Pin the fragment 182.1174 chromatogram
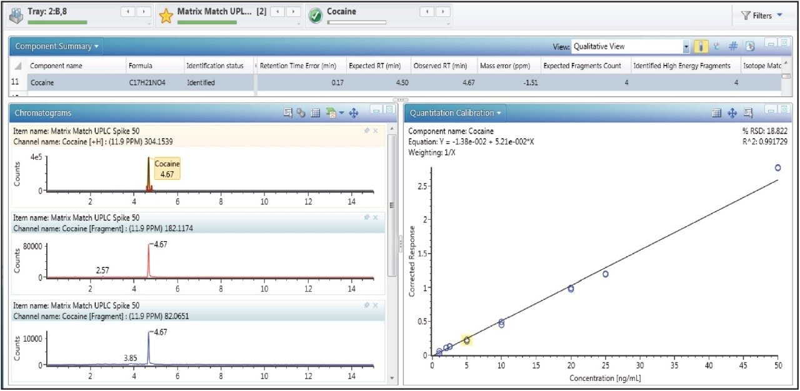Image resolution: width=800 pixels, height=391 pixels. (366, 217)
